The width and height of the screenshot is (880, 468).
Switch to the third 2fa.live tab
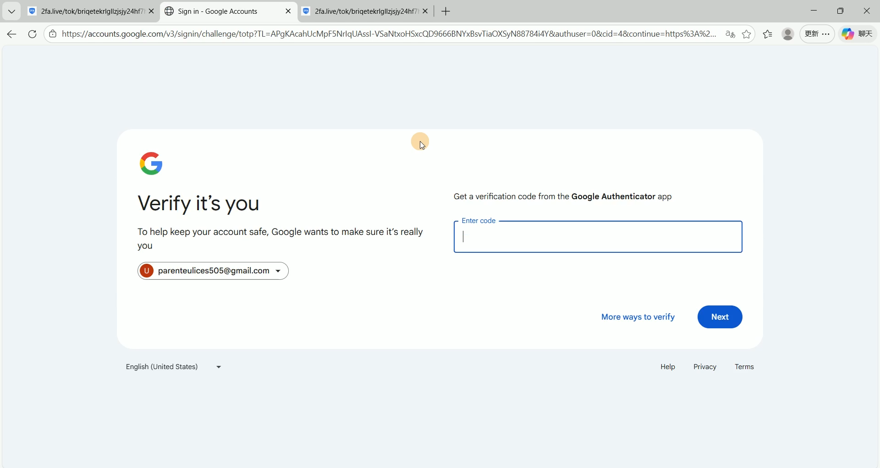pos(361,11)
